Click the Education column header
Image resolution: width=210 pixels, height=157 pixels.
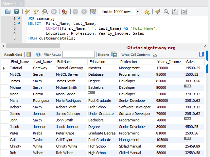(x=97, y=62)
